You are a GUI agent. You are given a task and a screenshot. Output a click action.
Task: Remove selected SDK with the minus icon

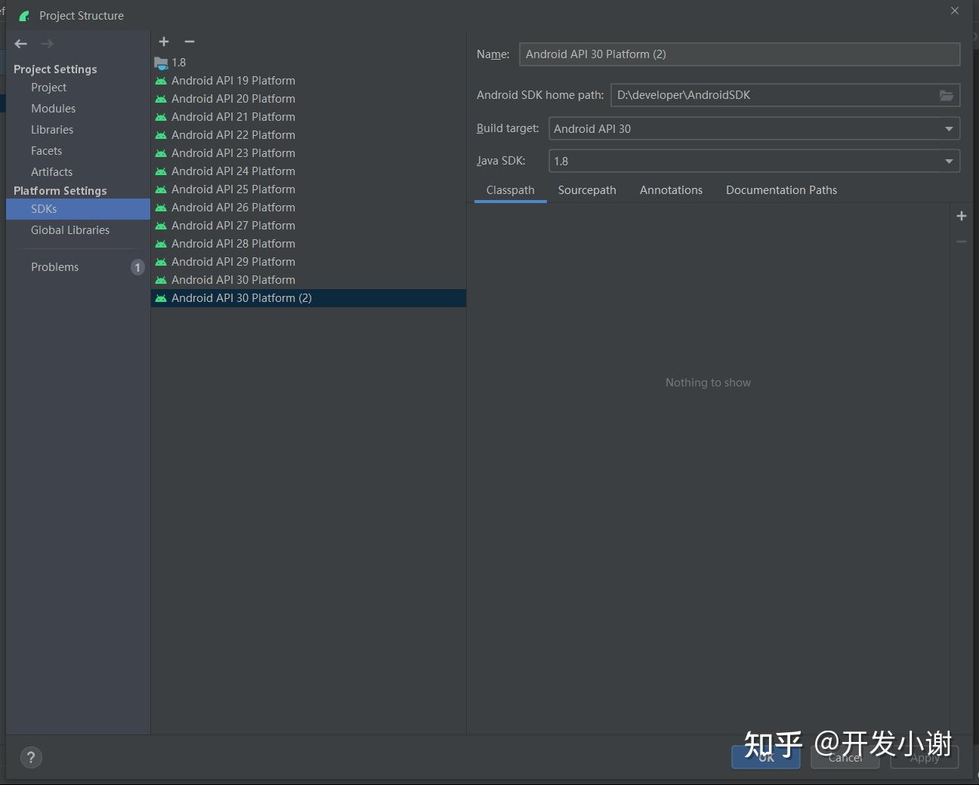189,42
